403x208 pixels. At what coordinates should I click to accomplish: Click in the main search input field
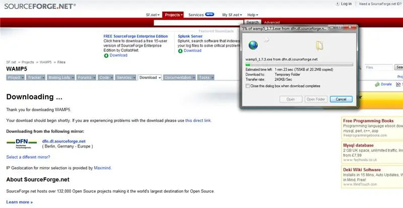coord(198,23)
